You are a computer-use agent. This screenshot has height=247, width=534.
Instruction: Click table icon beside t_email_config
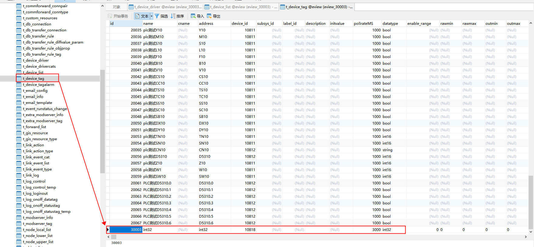coord(19,91)
